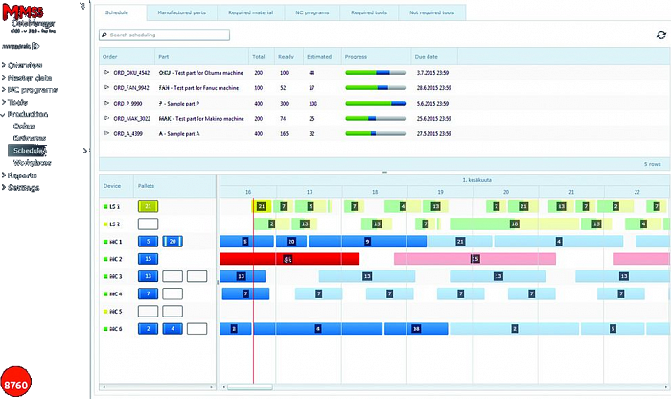
Task: Select pallet 4 on MC 6
Action: coord(173,329)
